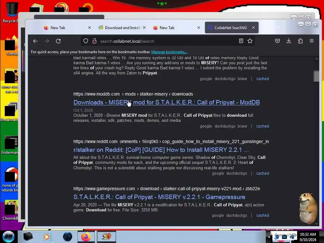Open the r/stalker Reddit MISERY 2.2.1 guide result
The image size is (324, 243).
coord(161,150)
